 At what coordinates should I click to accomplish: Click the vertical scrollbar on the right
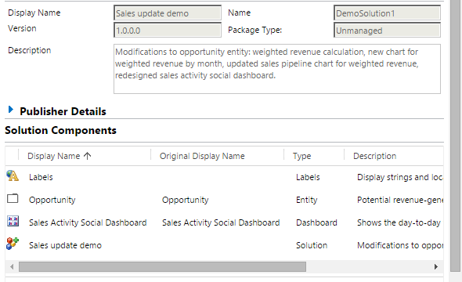click(455, 136)
